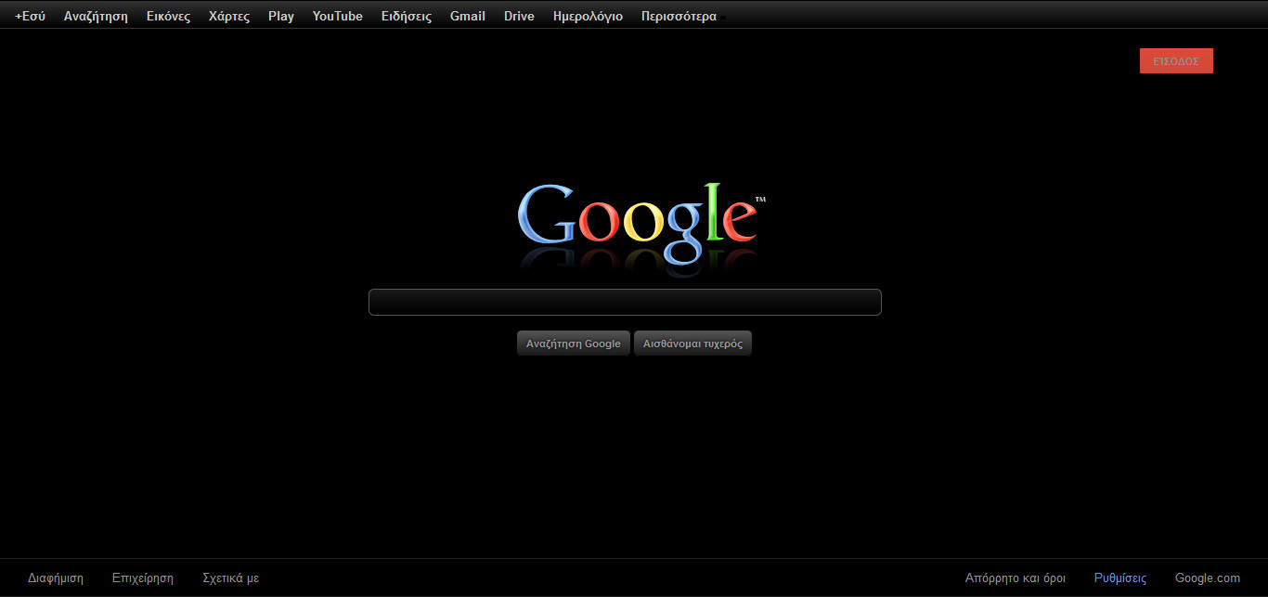Click the Αισθάνομαι τυχερός button

click(x=692, y=343)
